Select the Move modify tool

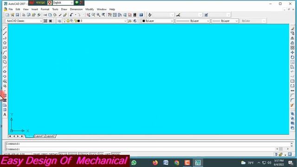292,52
